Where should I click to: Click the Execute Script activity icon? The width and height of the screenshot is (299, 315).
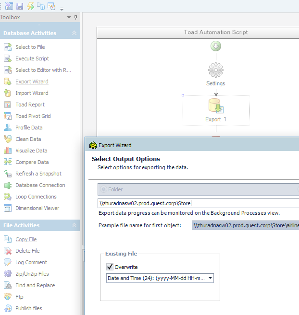tap(8, 58)
